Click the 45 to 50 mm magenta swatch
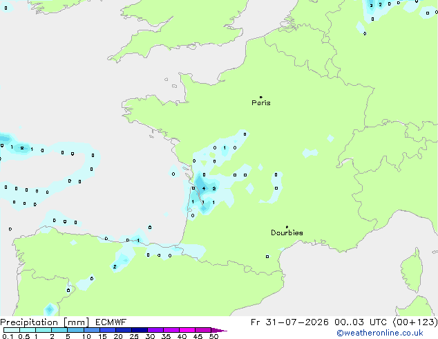438x339 pixels. click(x=203, y=330)
